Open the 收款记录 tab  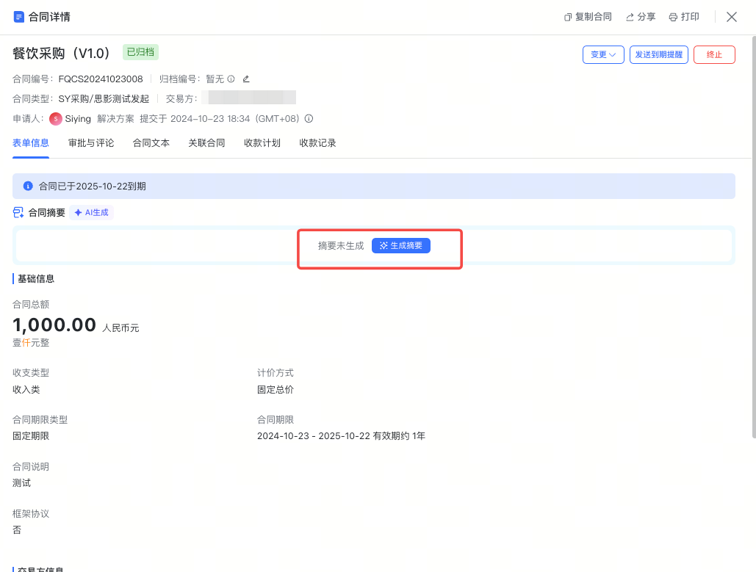click(317, 143)
